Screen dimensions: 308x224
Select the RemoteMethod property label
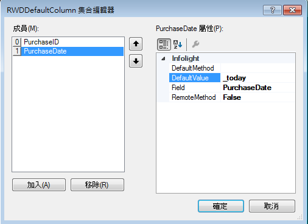(x=195, y=97)
